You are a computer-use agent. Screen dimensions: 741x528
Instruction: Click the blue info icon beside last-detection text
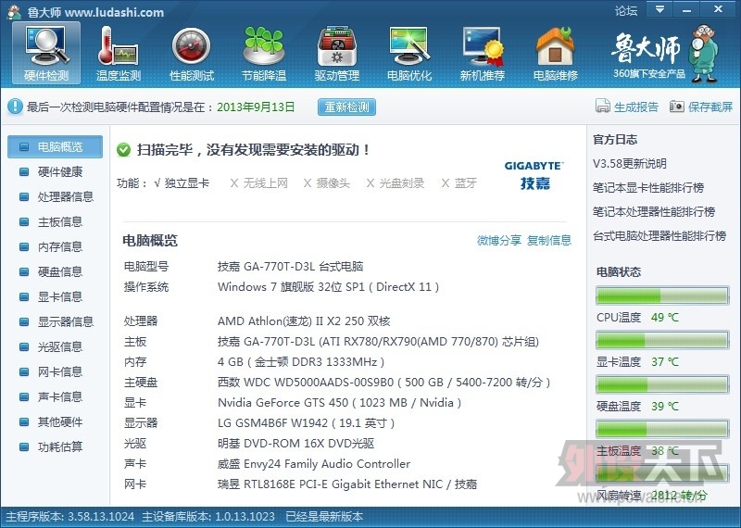click(15, 107)
